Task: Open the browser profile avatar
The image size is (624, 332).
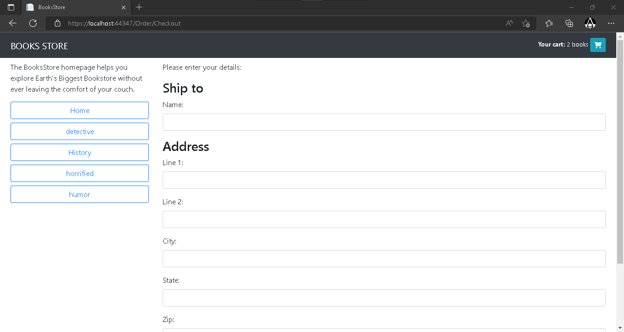Action: [x=590, y=23]
